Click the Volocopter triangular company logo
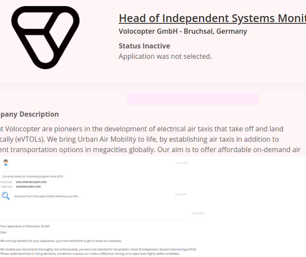 pyautogui.click(x=46, y=38)
